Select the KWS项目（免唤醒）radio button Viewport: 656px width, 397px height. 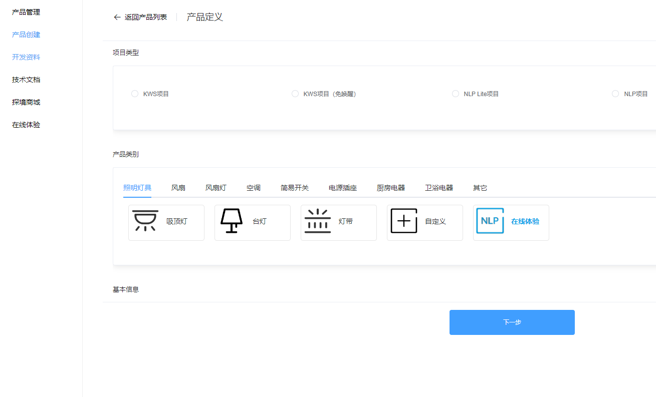coord(295,94)
